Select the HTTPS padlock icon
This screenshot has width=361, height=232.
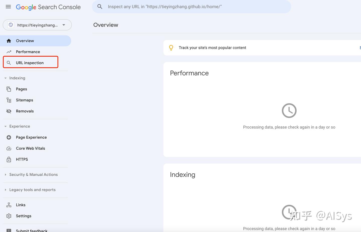9,159
